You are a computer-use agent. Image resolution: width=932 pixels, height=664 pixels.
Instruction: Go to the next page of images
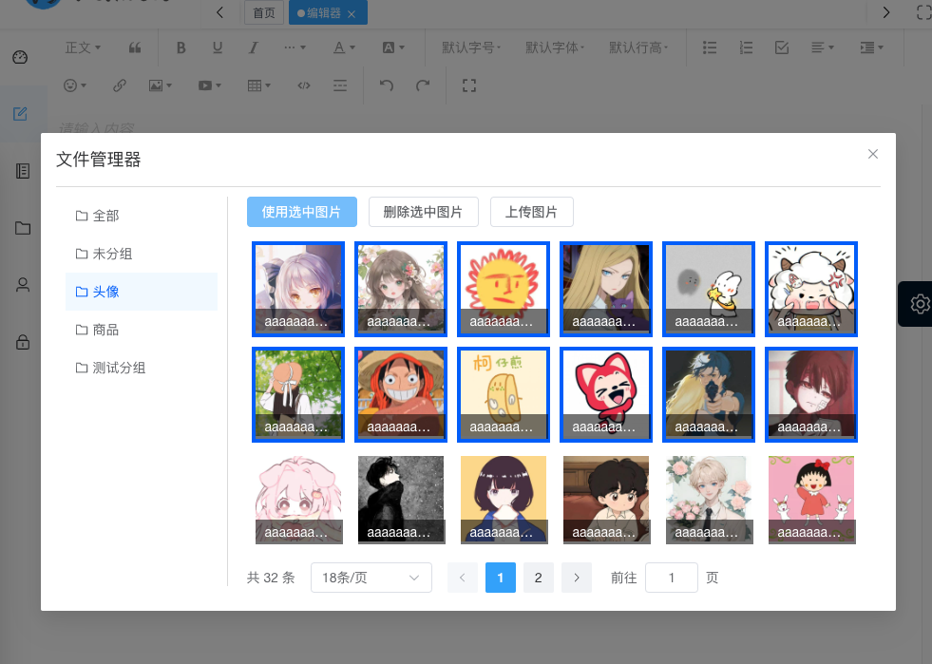577,578
